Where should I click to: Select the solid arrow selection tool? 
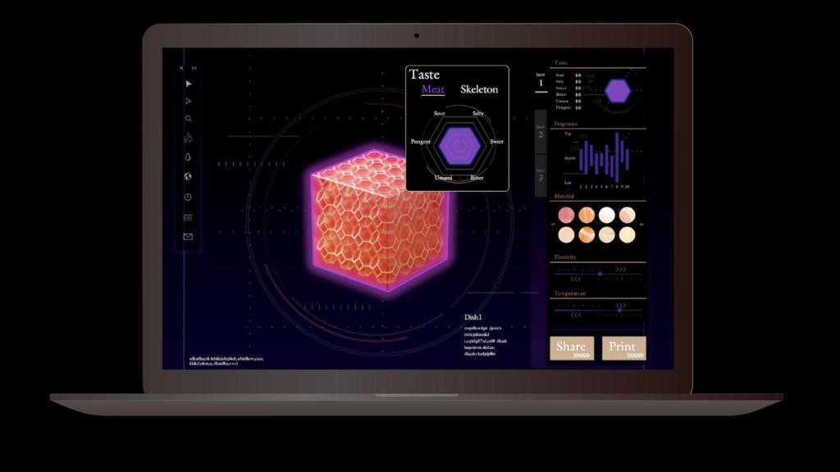(188, 84)
